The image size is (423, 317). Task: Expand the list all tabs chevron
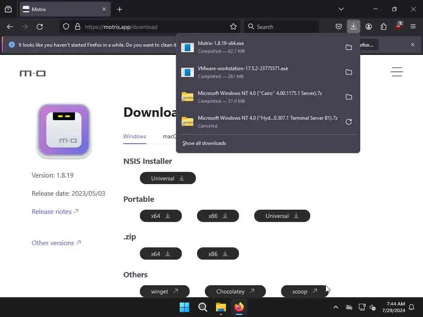[x=341, y=9]
